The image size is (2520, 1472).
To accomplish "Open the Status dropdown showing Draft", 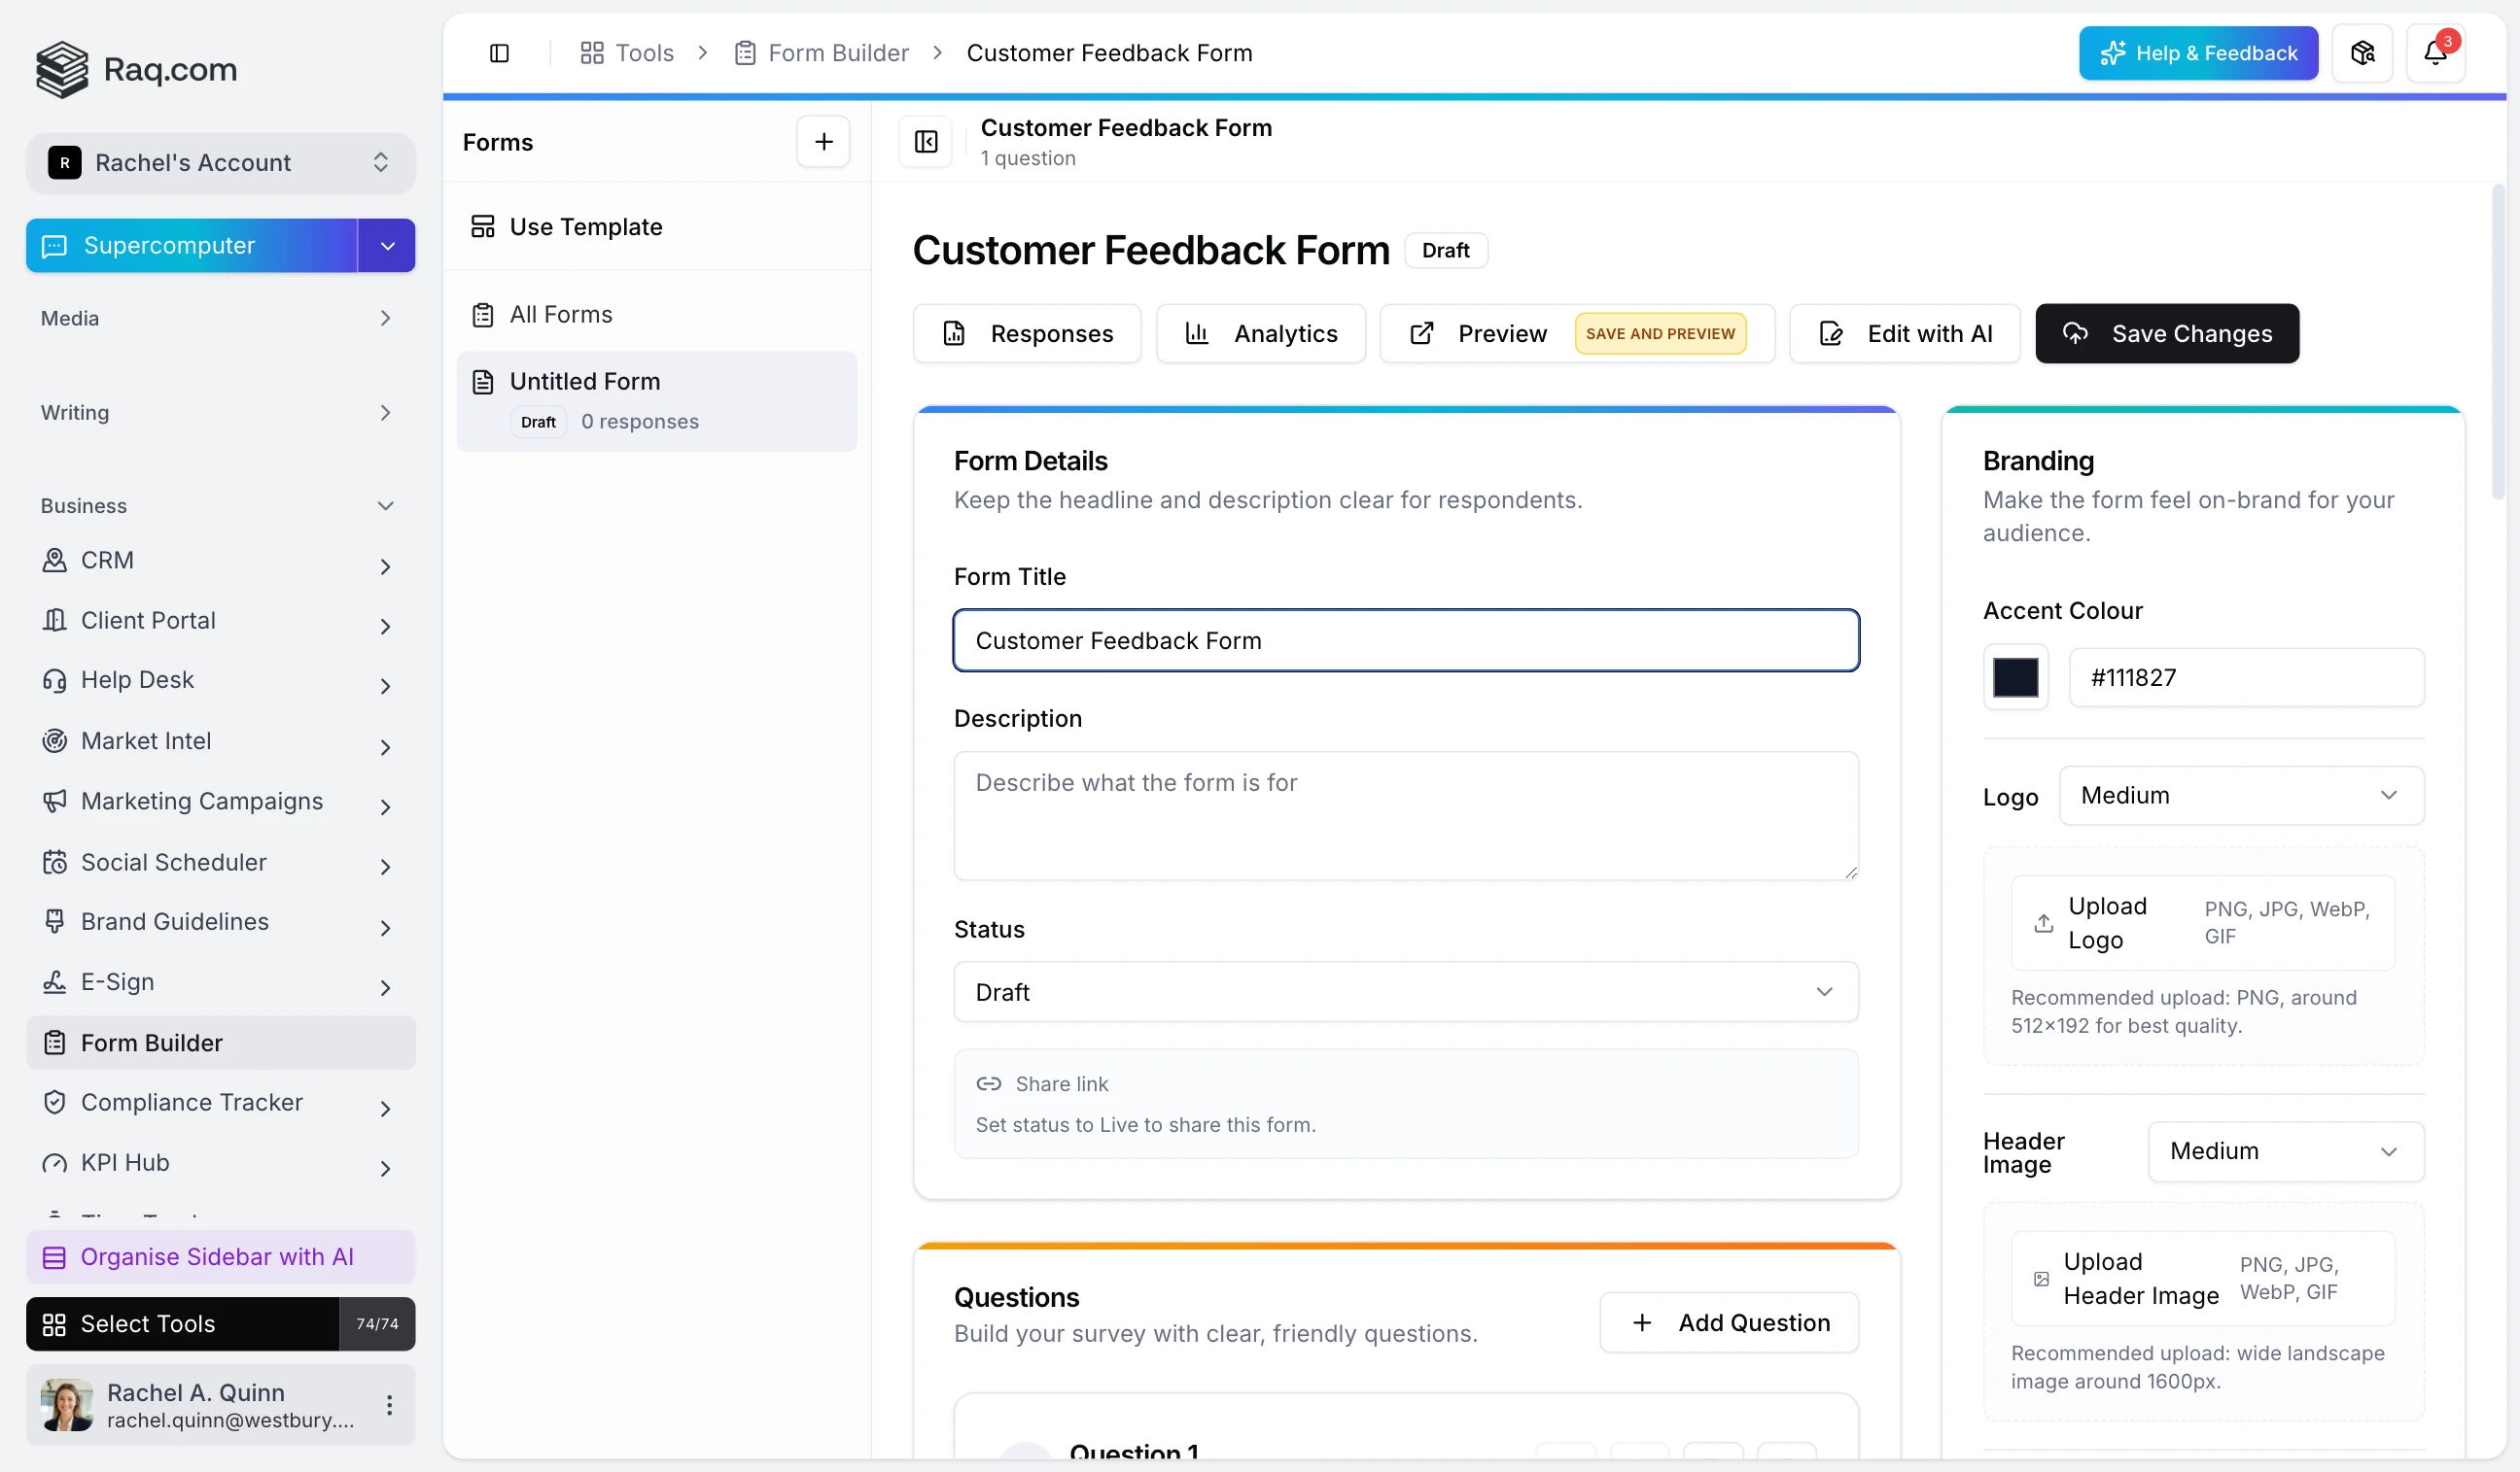I will point(1406,992).
